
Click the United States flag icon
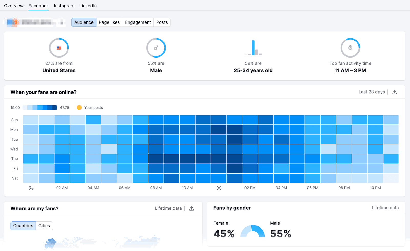coord(59,47)
